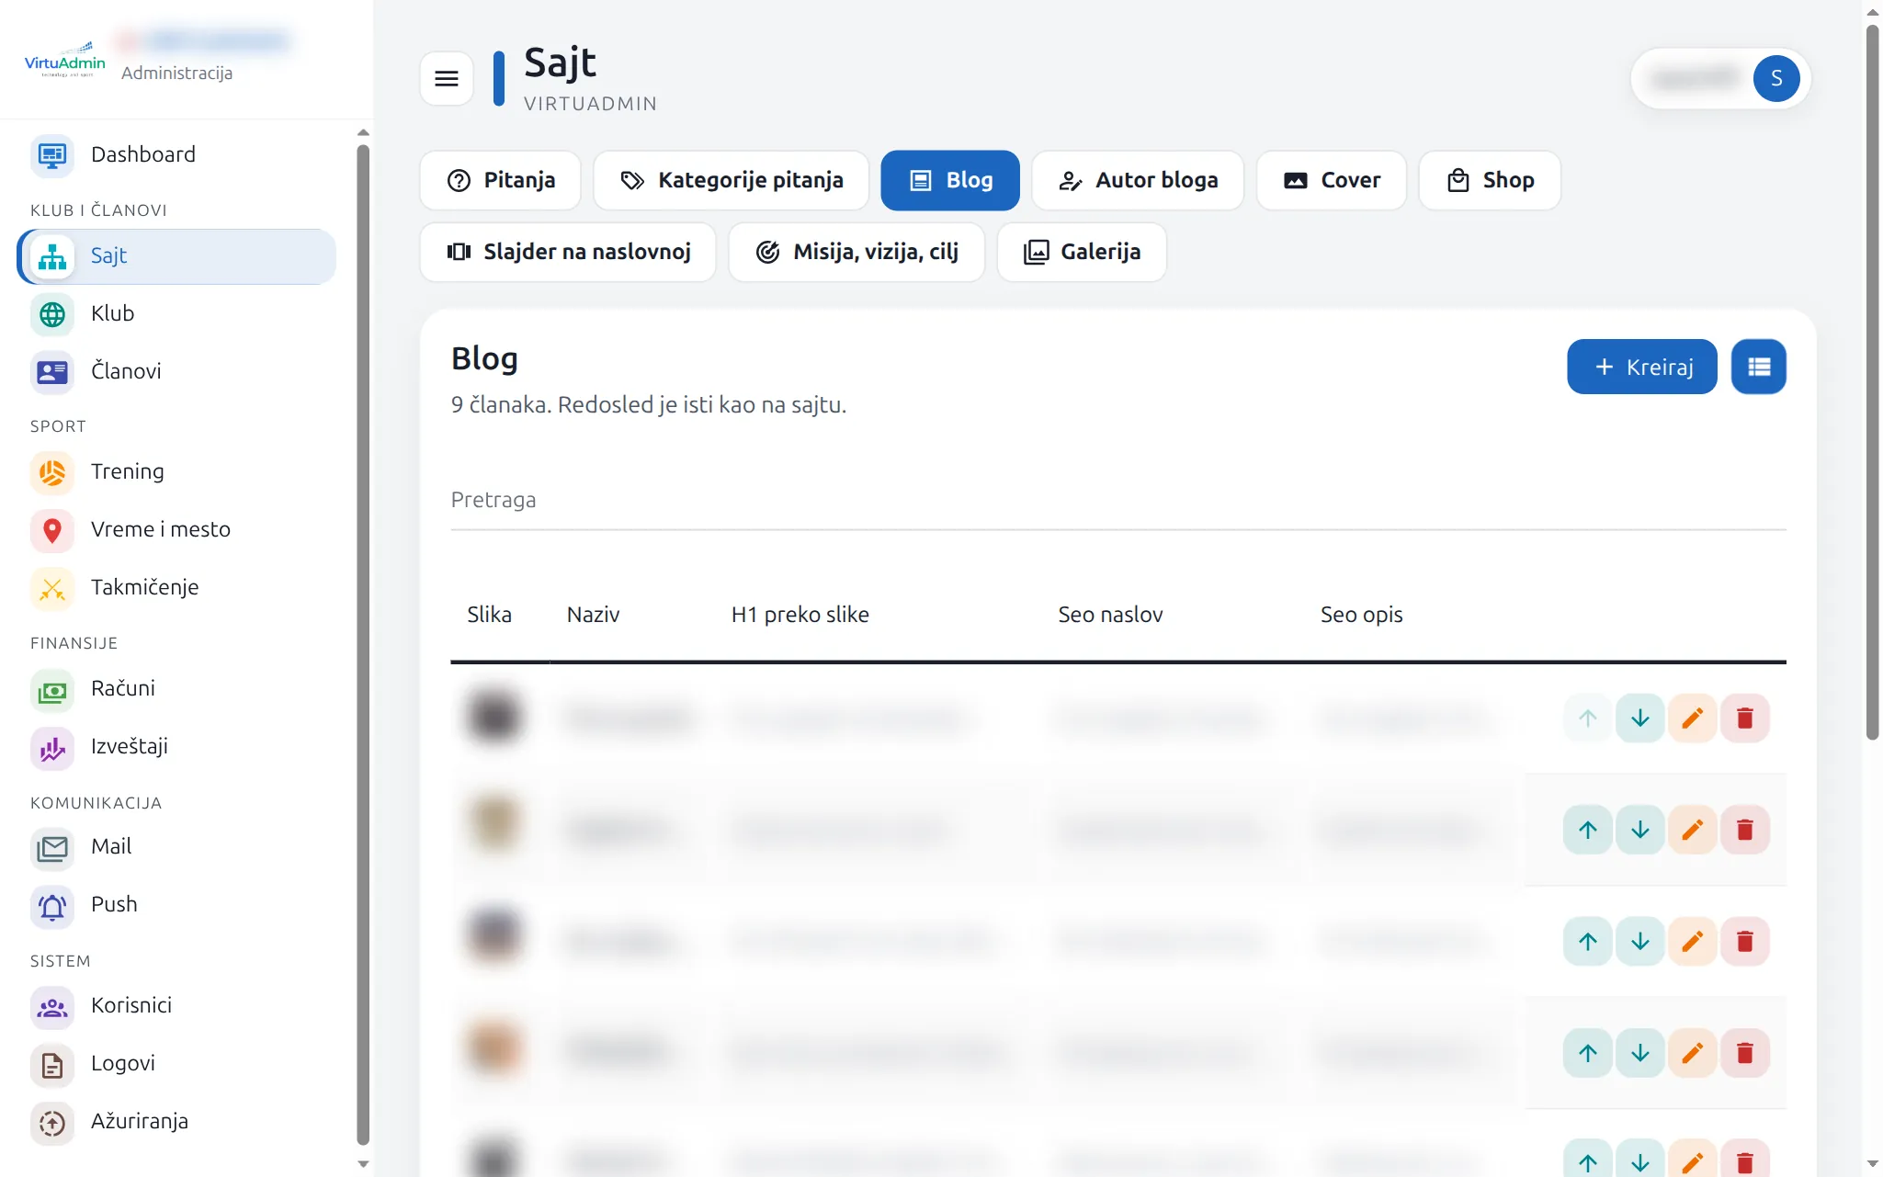Open the Trening section
This screenshot has height=1177, width=1883.
(176, 471)
